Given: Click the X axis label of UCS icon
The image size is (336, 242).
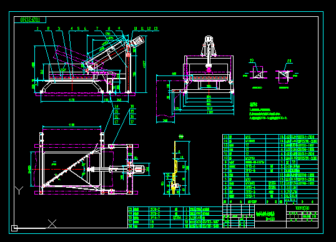Looking at the screenshot, I should pyautogui.click(x=52, y=223).
